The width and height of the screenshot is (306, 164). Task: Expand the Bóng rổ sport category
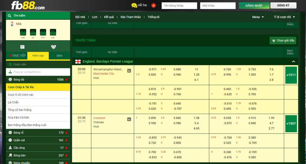pos(38,132)
